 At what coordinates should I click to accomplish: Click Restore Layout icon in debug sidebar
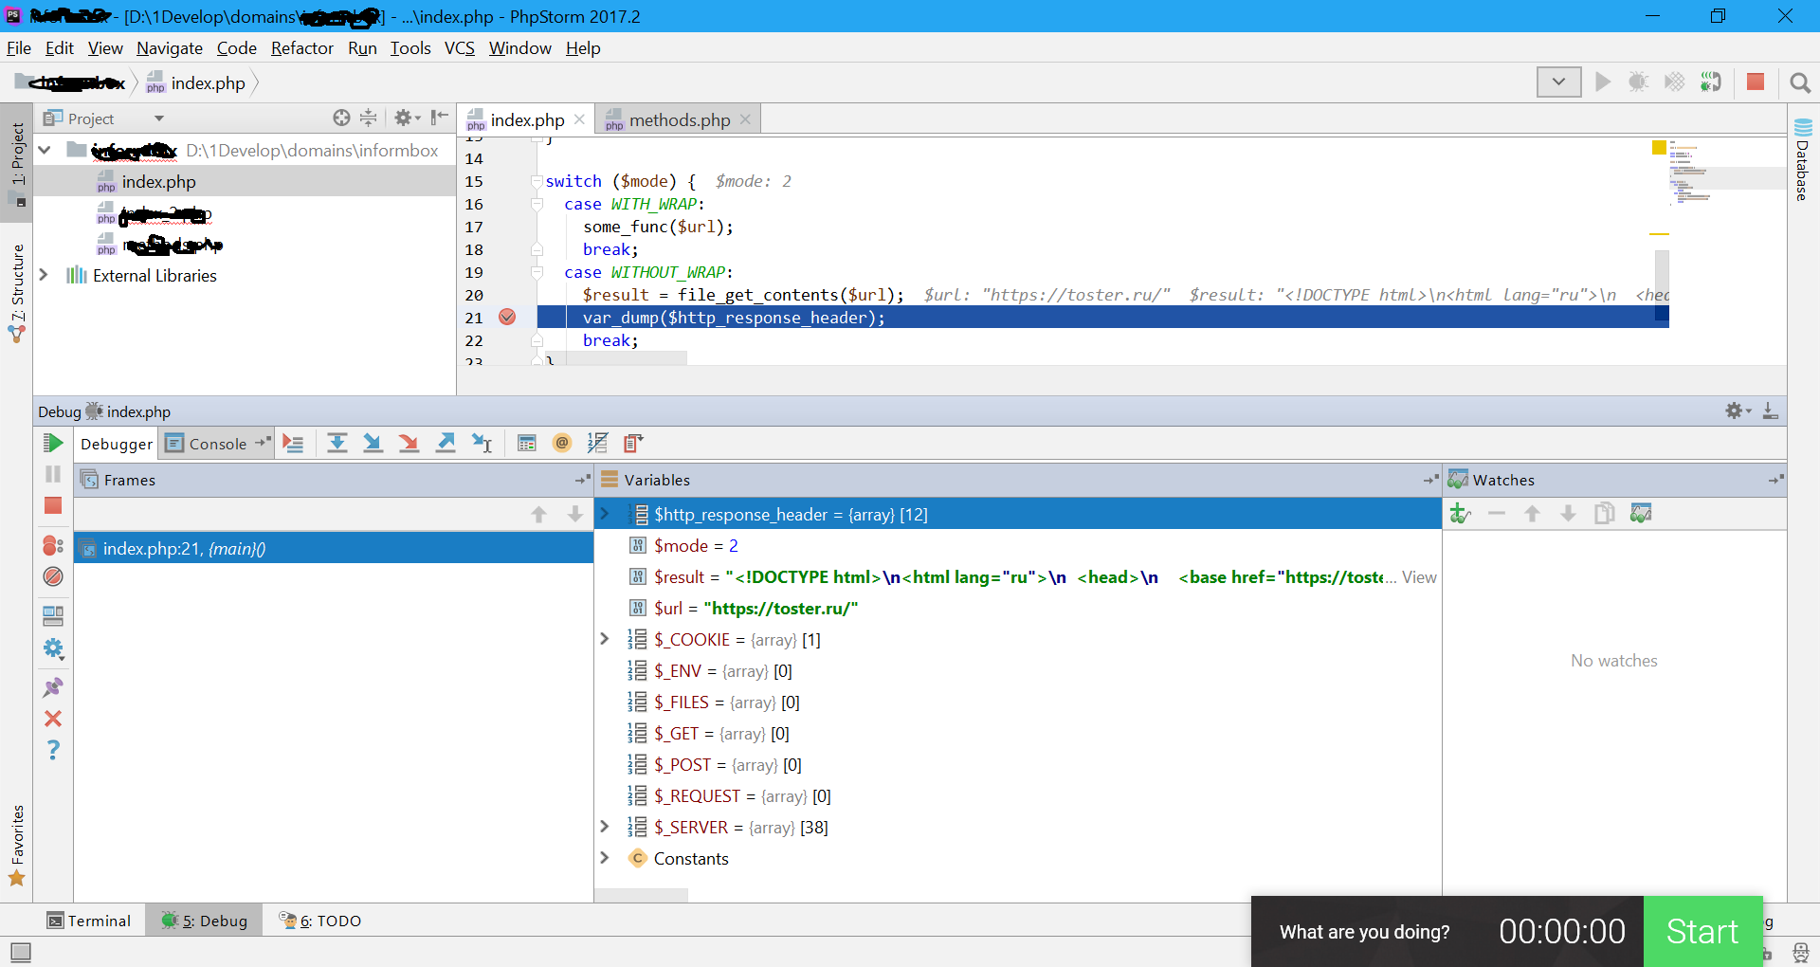[x=53, y=616]
